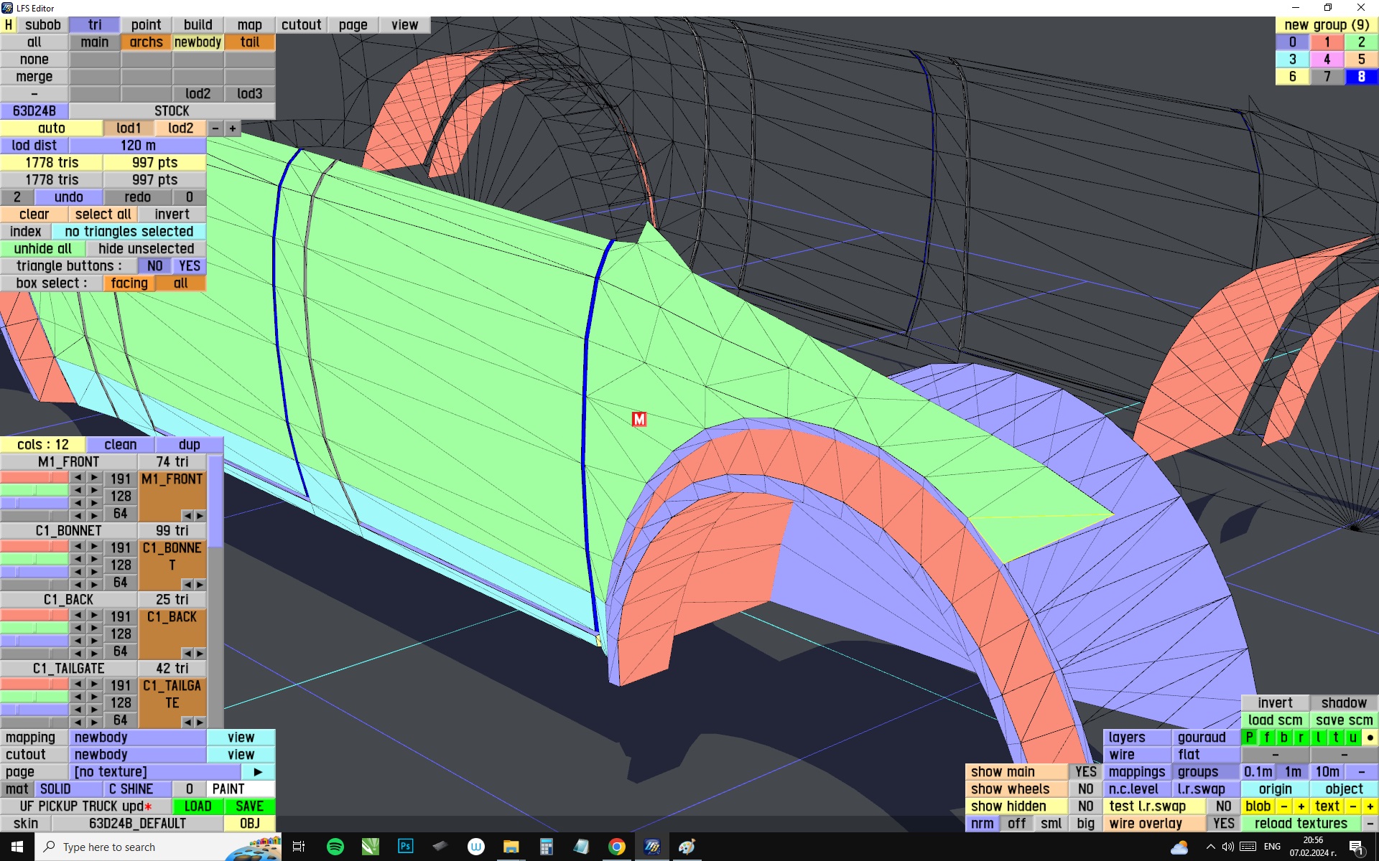Image resolution: width=1379 pixels, height=861 pixels.
Task: Open the cutout tab
Action: click(x=301, y=25)
